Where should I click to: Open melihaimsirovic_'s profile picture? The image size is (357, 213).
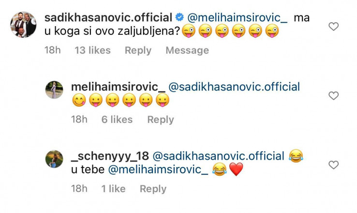54,90
